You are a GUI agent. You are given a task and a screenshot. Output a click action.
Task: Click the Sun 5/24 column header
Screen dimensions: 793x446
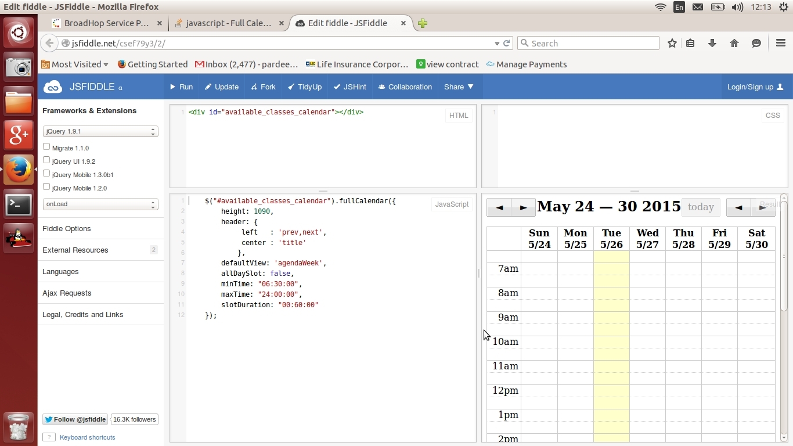tap(539, 239)
